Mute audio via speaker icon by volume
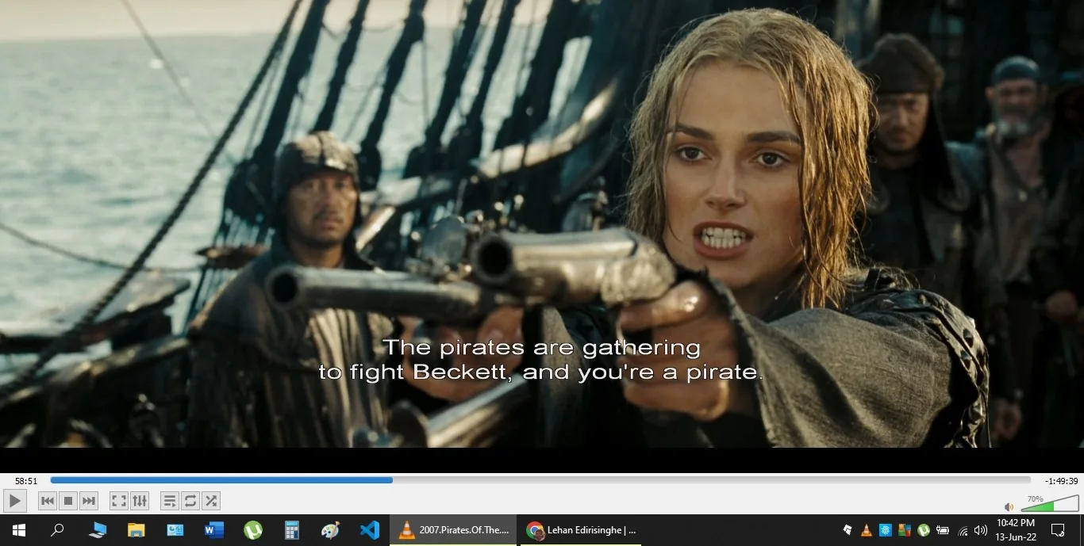Screen dimensions: 1084x546 [1009, 506]
